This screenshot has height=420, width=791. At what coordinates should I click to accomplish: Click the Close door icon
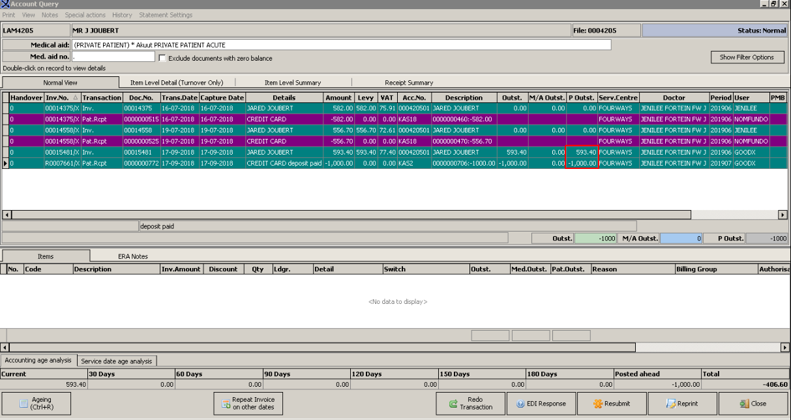(744, 404)
